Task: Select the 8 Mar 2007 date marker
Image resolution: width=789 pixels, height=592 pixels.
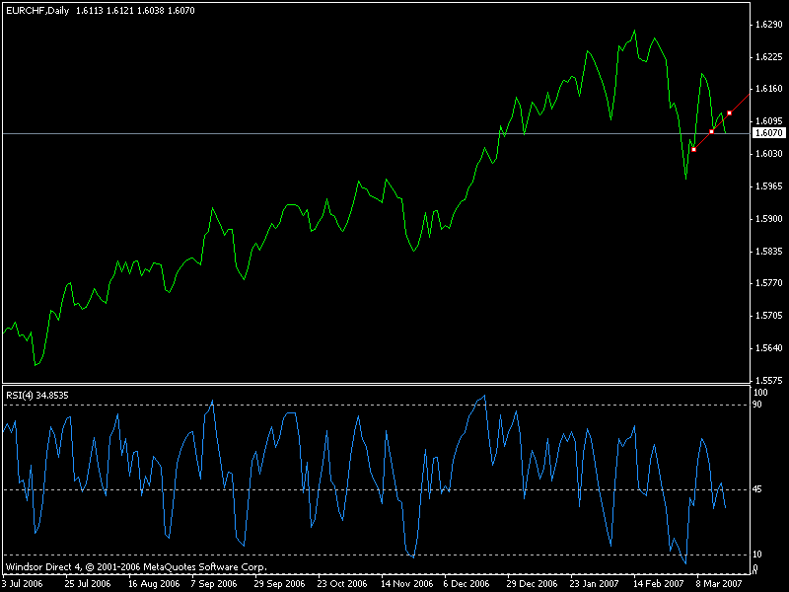Action: [x=720, y=584]
